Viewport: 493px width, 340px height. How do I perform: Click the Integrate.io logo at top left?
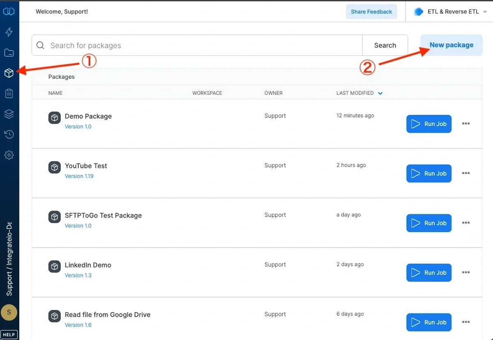(x=9, y=11)
